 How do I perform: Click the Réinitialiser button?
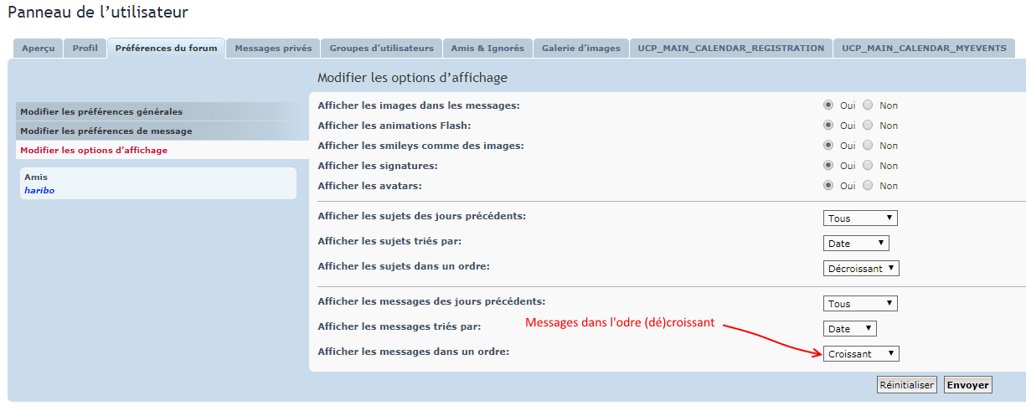pos(906,385)
